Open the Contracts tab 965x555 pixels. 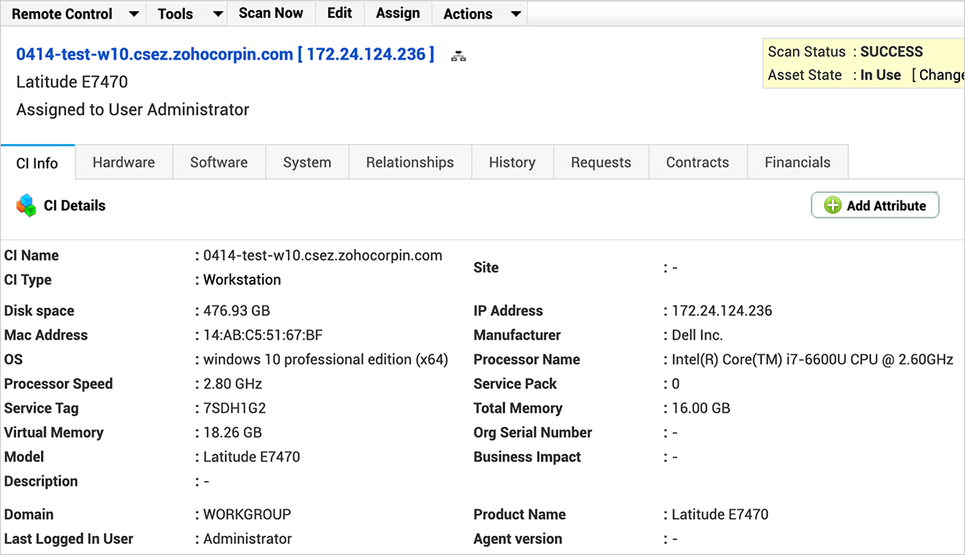click(x=697, y=162)
